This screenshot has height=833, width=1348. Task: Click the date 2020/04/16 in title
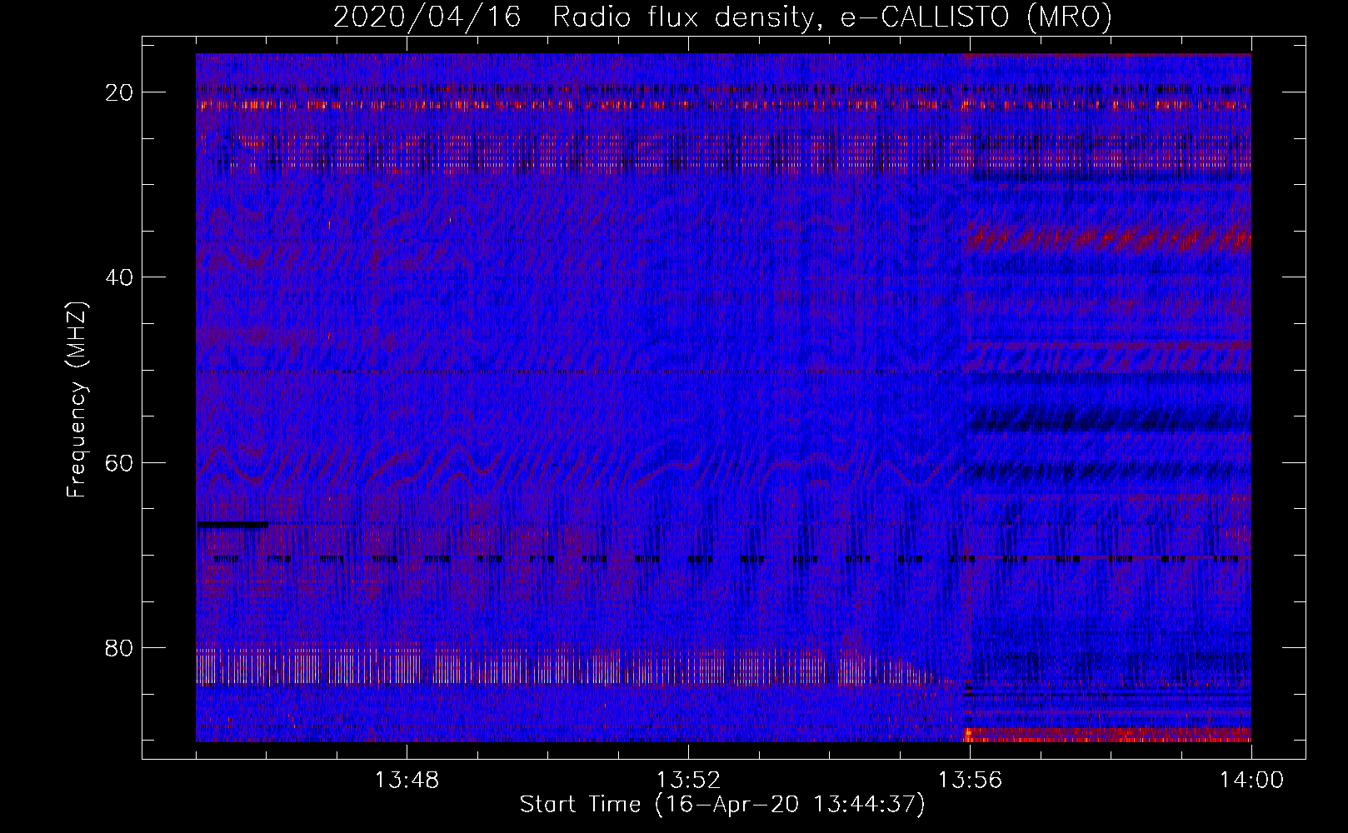coord(427,17)
